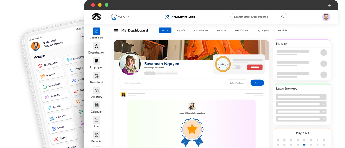
Task: Switch to the Wall of Fame tab
Action: click(241, 30)
